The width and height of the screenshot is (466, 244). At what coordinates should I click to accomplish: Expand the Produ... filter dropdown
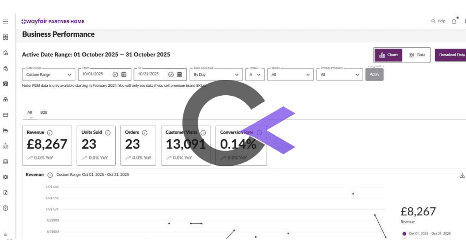coord(255,74)
